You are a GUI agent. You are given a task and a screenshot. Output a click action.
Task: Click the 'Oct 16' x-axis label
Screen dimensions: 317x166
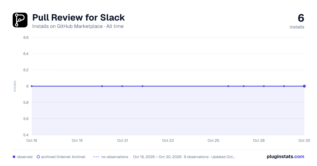click(x=32, y=140)
